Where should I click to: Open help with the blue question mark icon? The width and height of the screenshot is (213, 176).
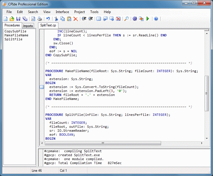(x=156, y=19)
